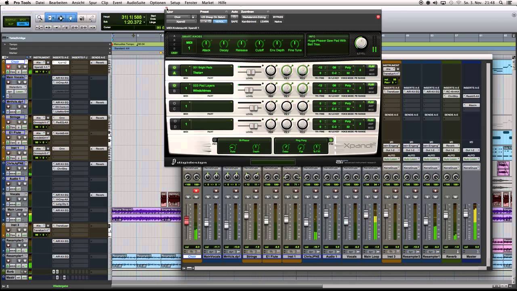This screenshot has width=517, height=291.
Task: Enable Spot edit mode
Action: (x=23, y=20)
